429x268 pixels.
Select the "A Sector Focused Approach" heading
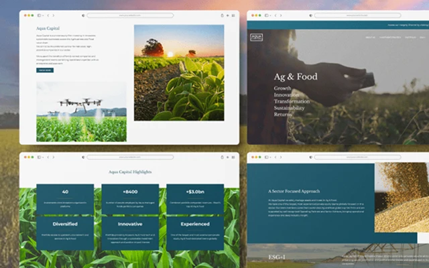(x=294, y=191)
